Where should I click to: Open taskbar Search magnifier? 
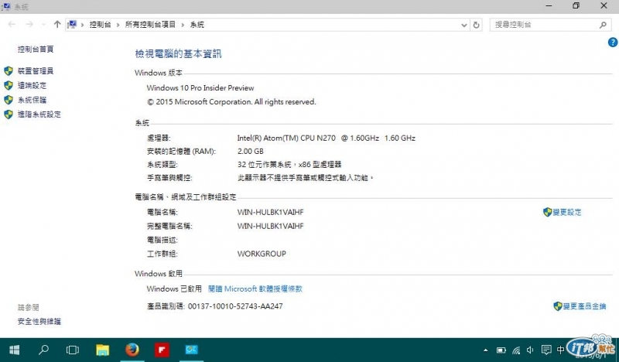point(43,350)
